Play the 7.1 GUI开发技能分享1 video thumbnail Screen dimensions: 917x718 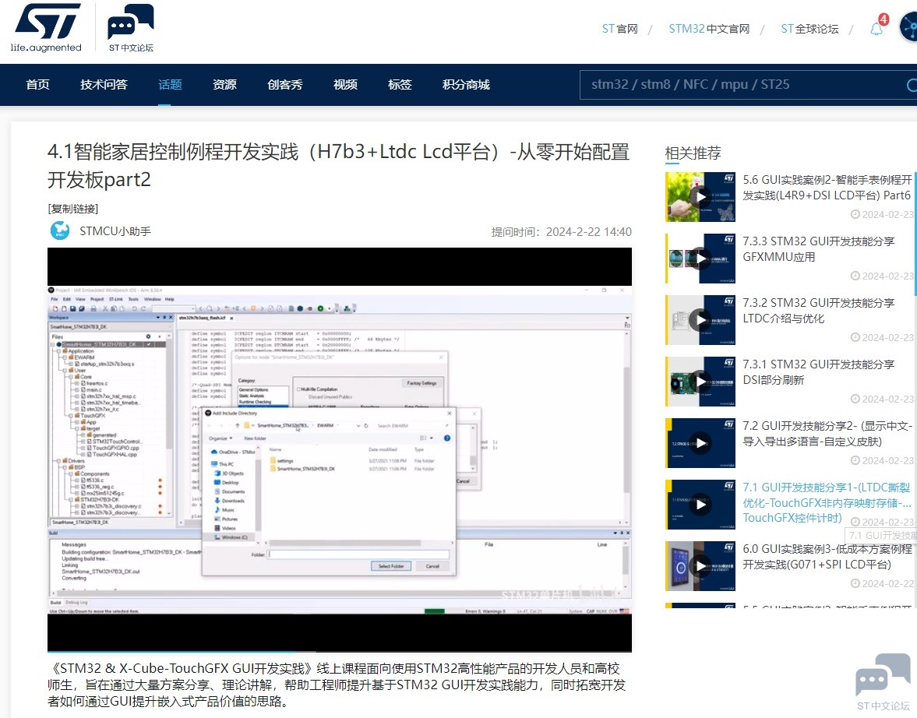pyautogui.click(x=700, y=504)
